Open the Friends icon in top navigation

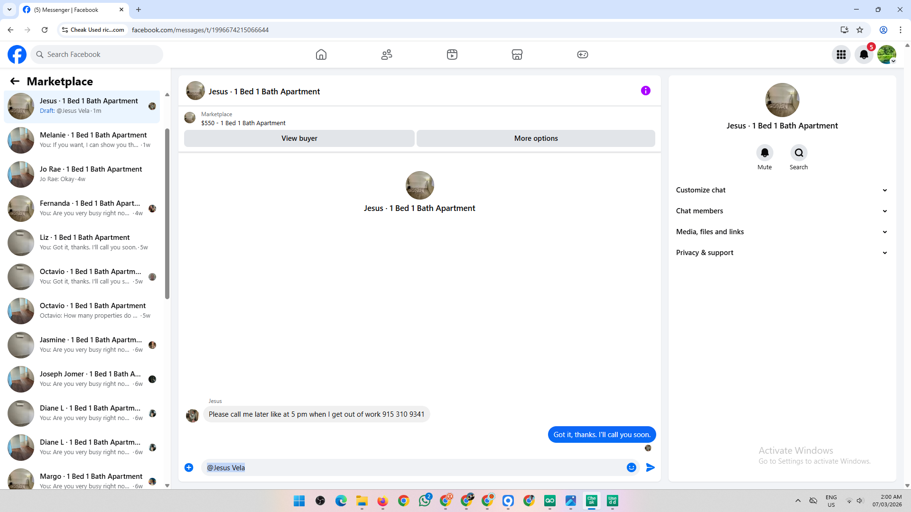pos(387,55)
